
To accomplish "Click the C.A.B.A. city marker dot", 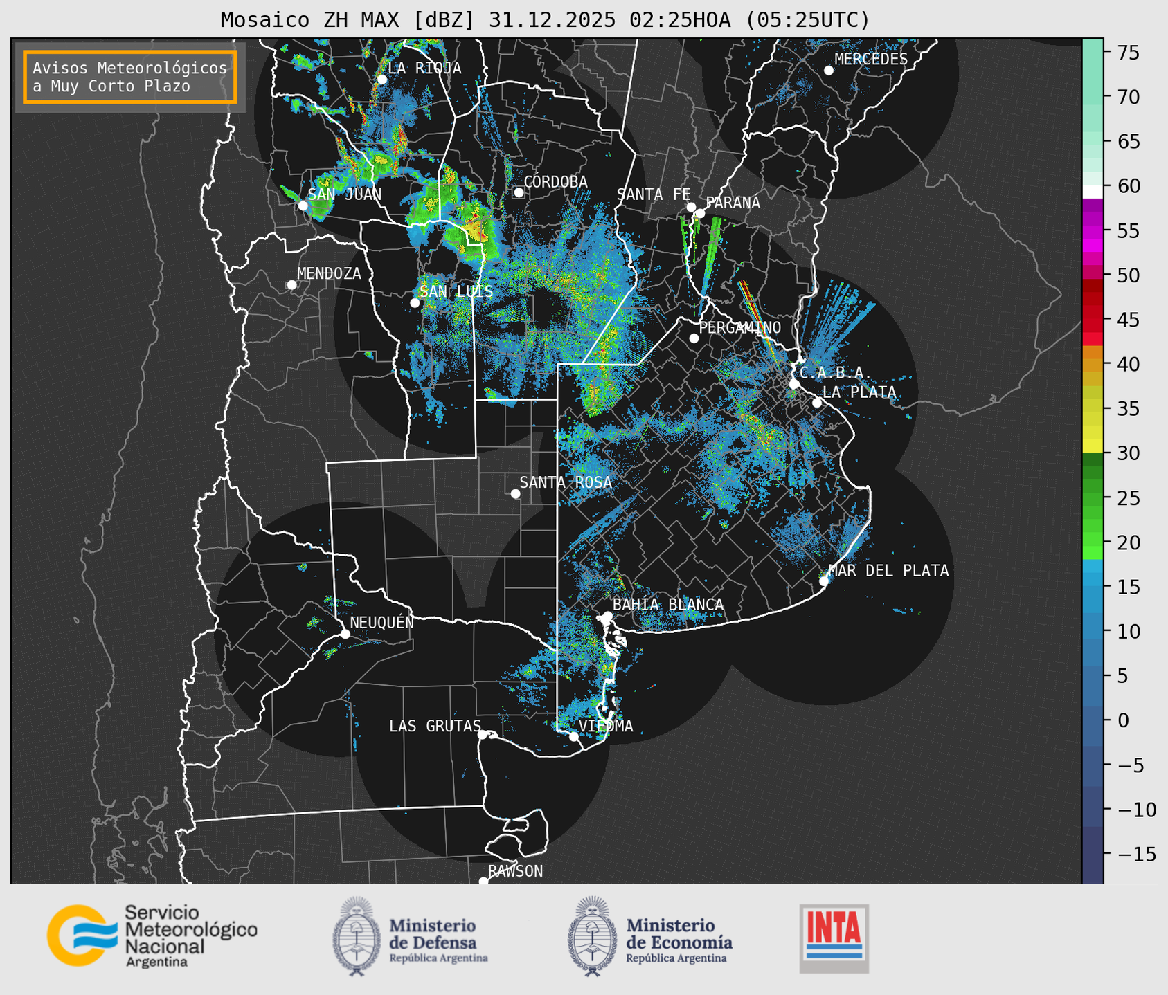I will 795,384.
